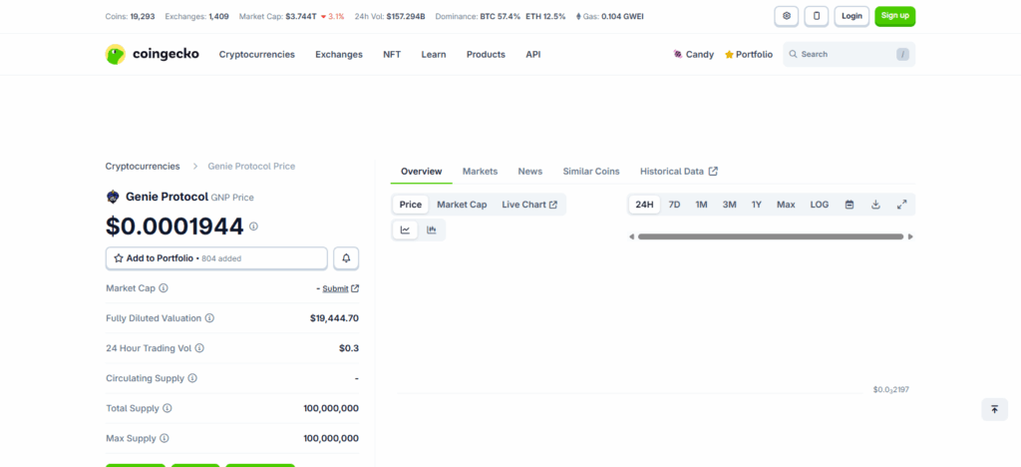Click the green Sign up button
This screenshot has width=1021, height=467.
[x=894, y=16]
